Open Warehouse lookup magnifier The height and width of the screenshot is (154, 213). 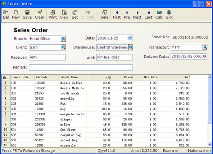[131, 47]
